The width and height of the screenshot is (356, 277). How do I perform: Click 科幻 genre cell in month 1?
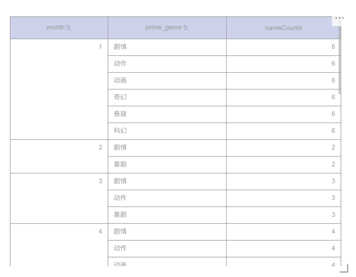[x=120, y=131]
